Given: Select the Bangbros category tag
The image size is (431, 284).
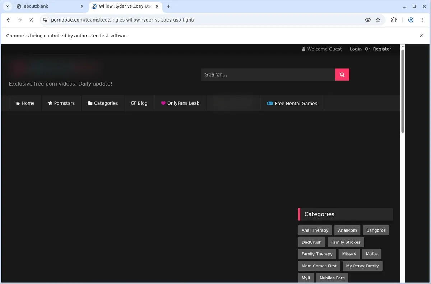Looking at the screenshot, I should tap(376, 230).
